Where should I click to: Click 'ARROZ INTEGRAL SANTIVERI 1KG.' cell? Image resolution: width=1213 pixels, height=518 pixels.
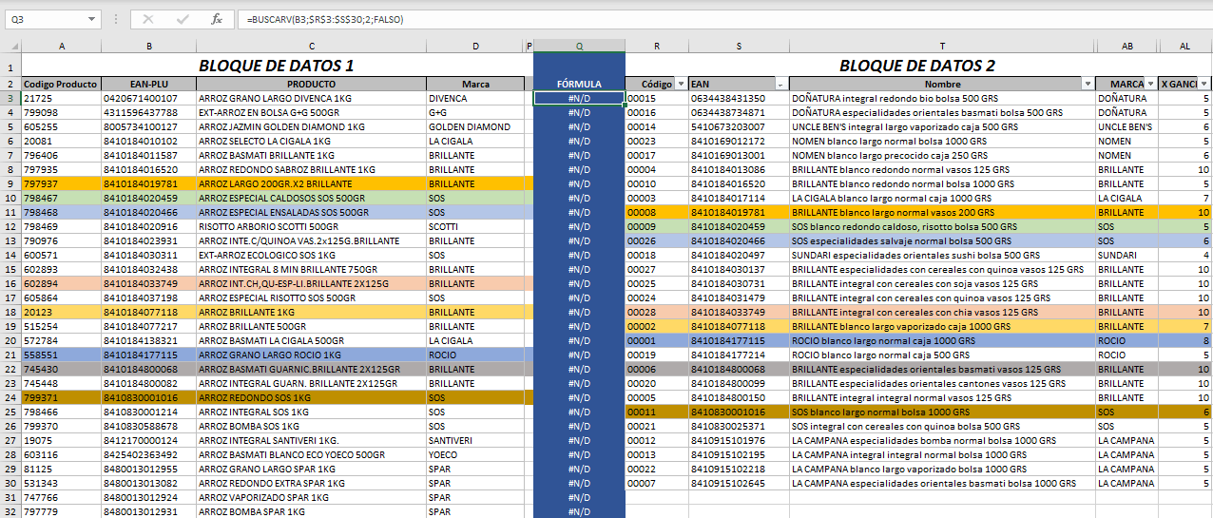tap(311, 440)
